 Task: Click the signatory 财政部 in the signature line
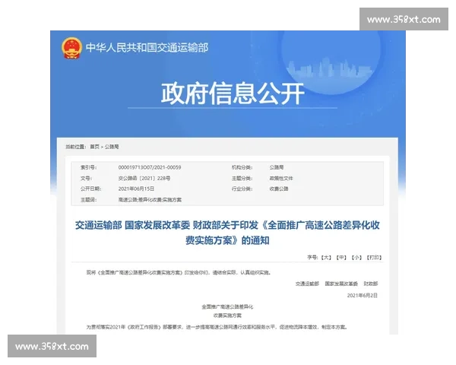371,284
